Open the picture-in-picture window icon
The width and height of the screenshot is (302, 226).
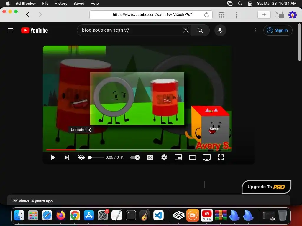pyautogui.click(x=280, y=15)
